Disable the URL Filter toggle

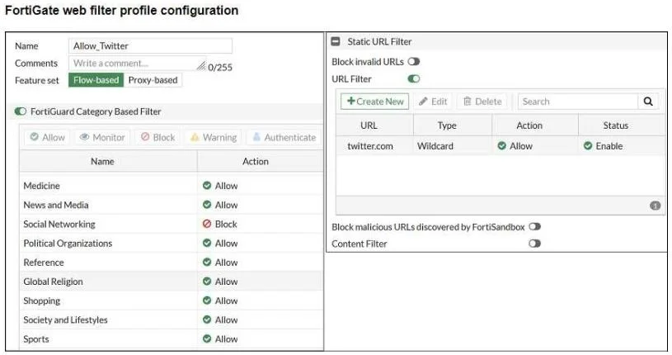tap(414, 79)
